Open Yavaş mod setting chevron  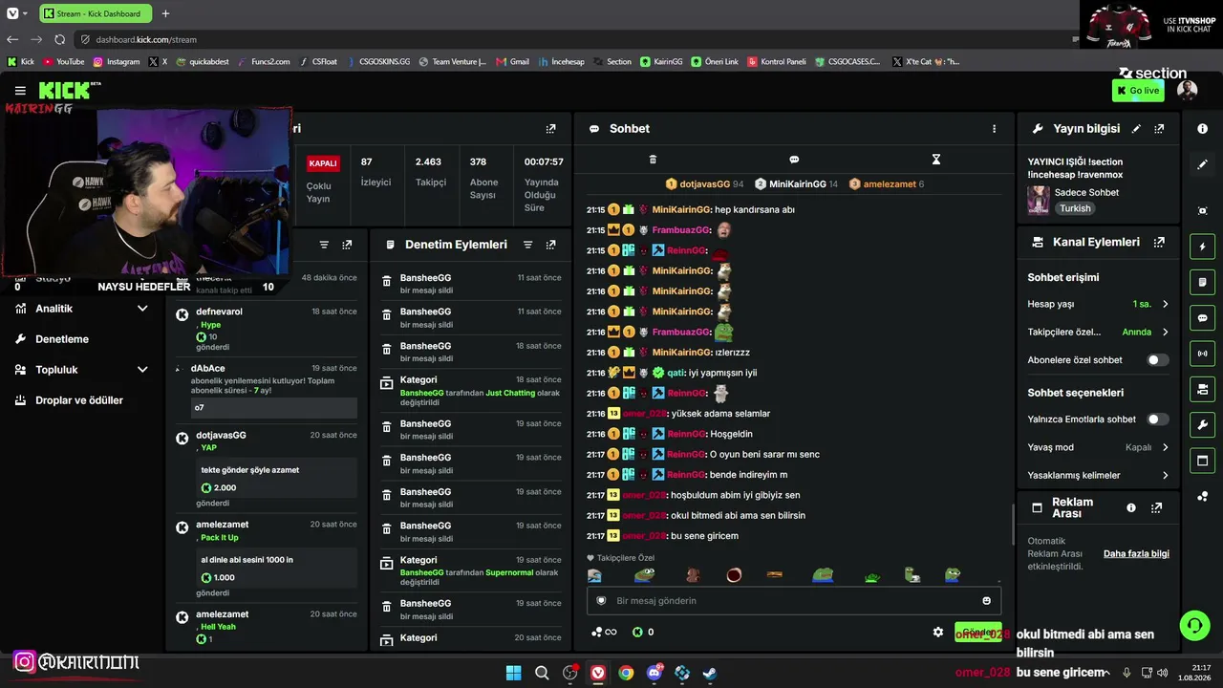pos(1165,447)
